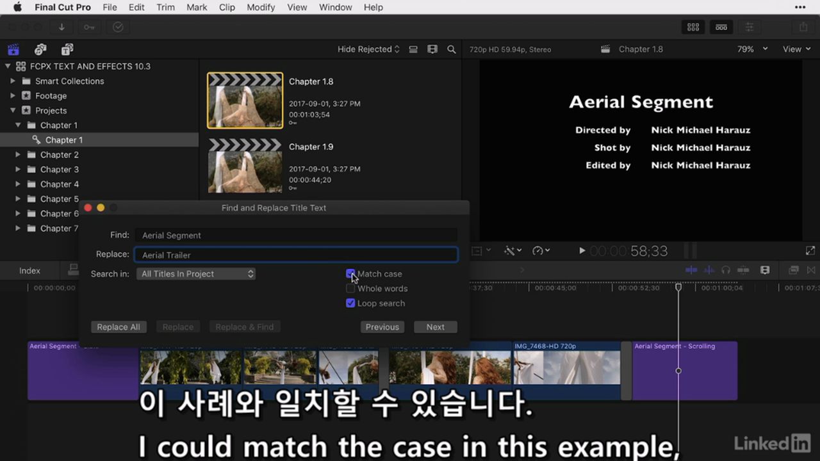
Task: Toggle skimming in the timeline toolbar
Action: 691,270
